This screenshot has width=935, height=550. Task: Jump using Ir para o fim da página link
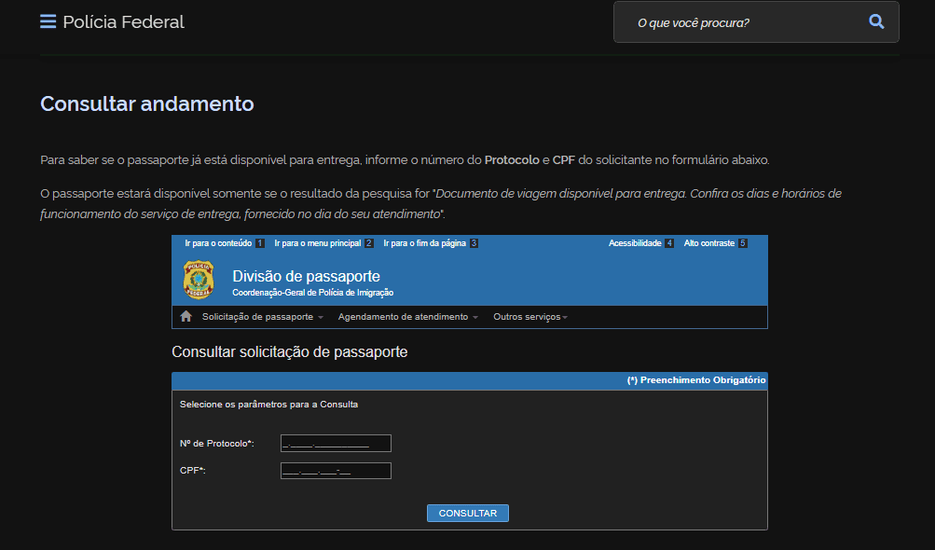point(424,242)
